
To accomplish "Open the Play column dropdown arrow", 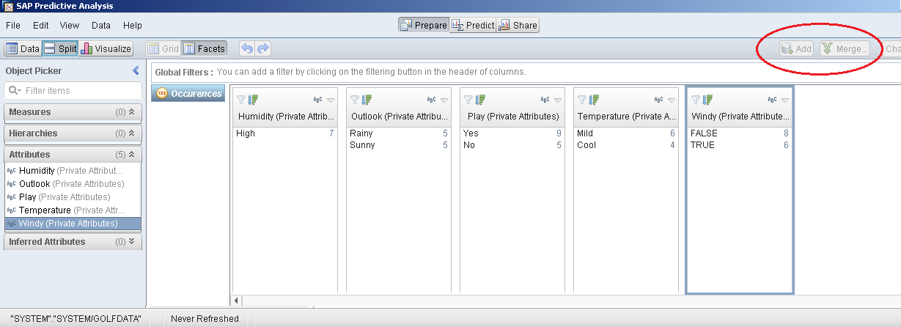I will (x=557, y=100).
